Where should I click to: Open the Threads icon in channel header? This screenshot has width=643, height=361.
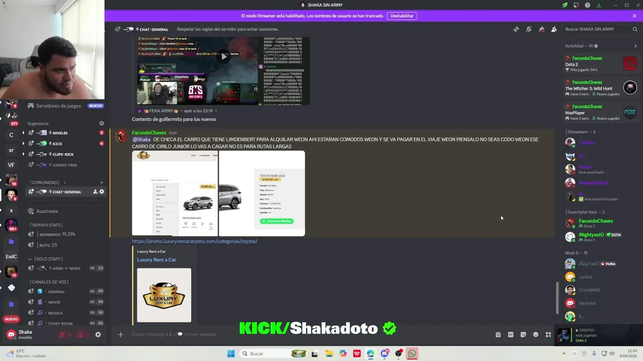tap(516, 29)
